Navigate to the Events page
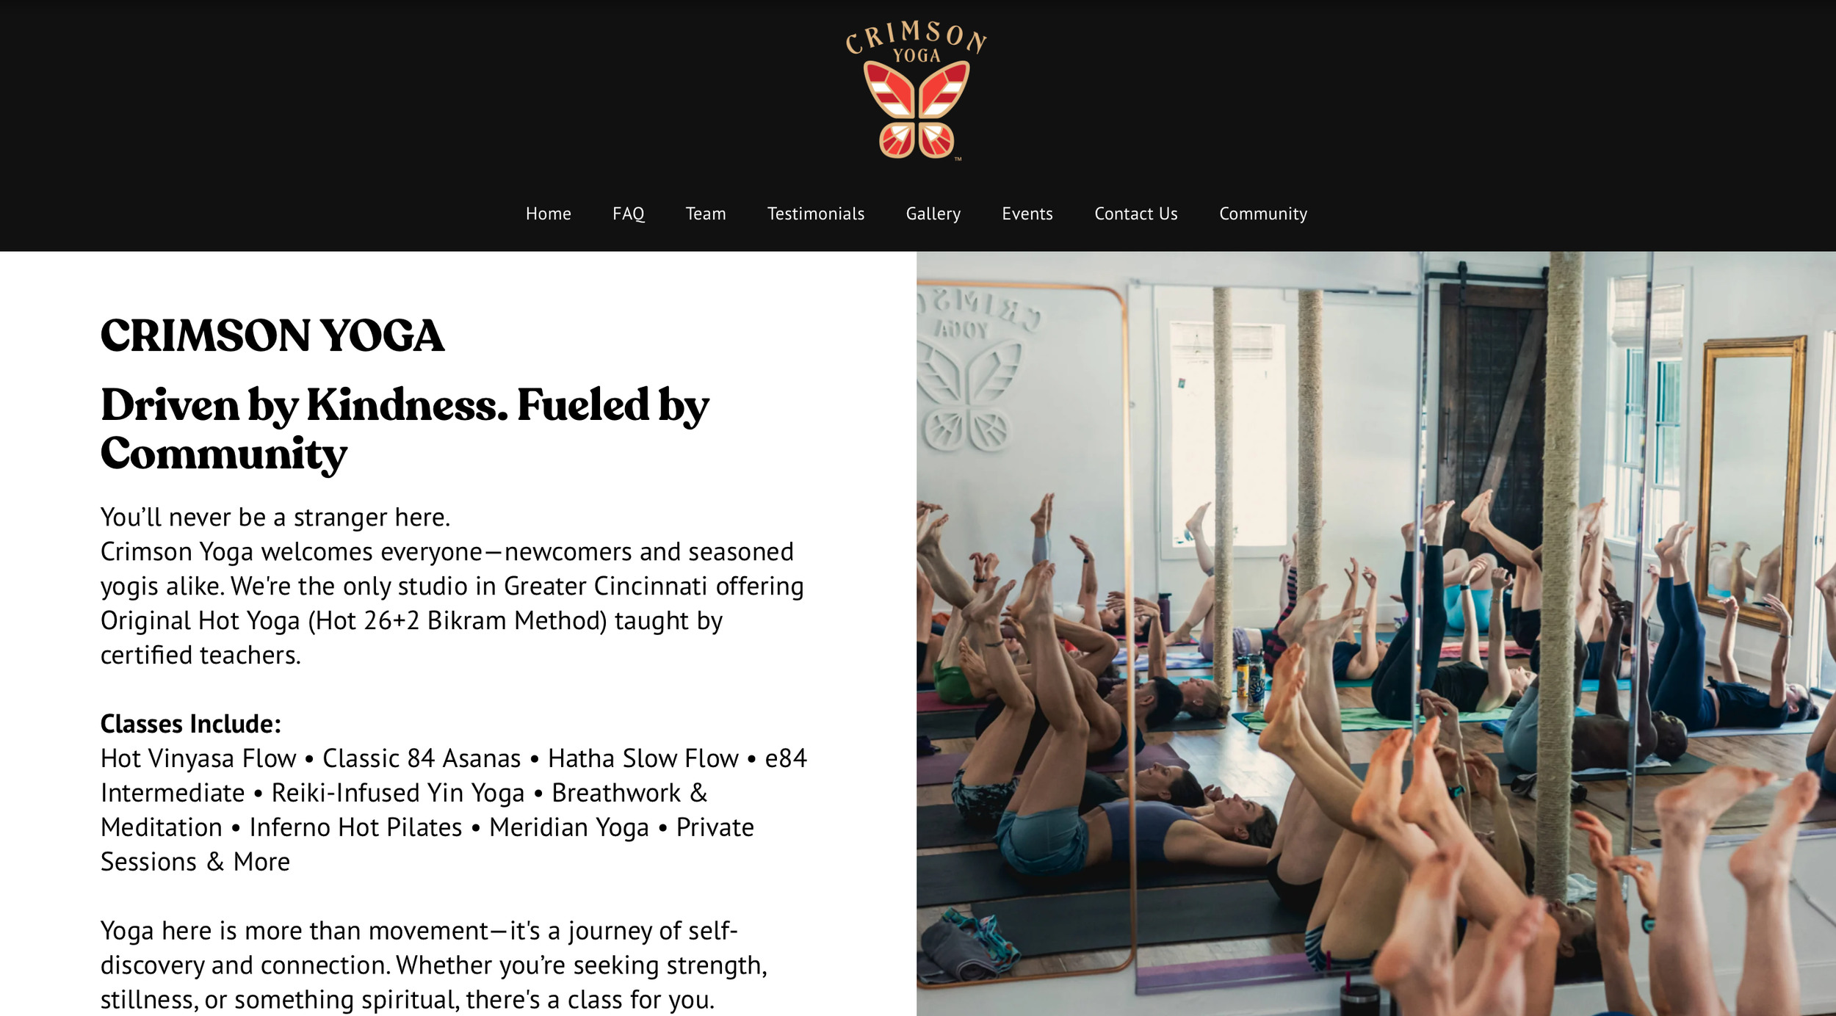1836x1016 pixels. point(1027,214)
